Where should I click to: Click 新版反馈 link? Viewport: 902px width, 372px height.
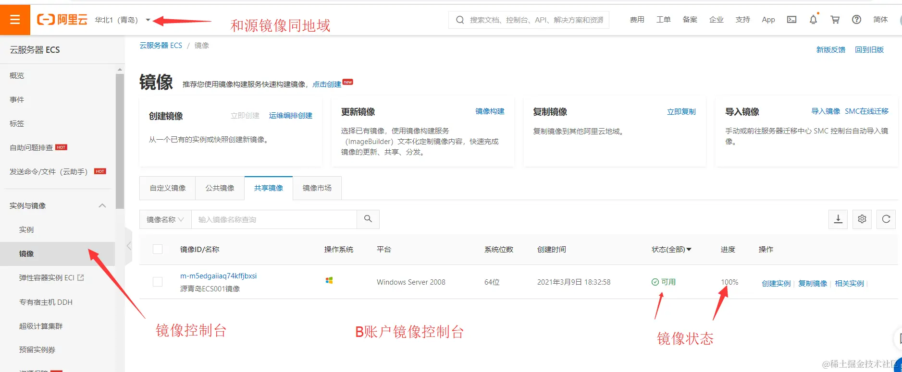coord(830,49)
